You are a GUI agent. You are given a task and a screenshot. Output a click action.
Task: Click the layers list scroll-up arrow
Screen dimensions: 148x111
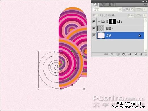145,20
